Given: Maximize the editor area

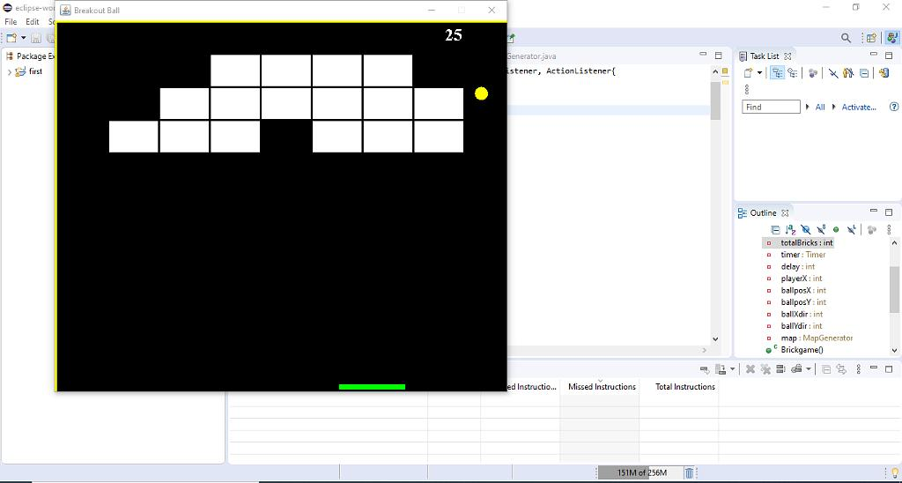Looking at the screenshot, I should coord(718,56).
